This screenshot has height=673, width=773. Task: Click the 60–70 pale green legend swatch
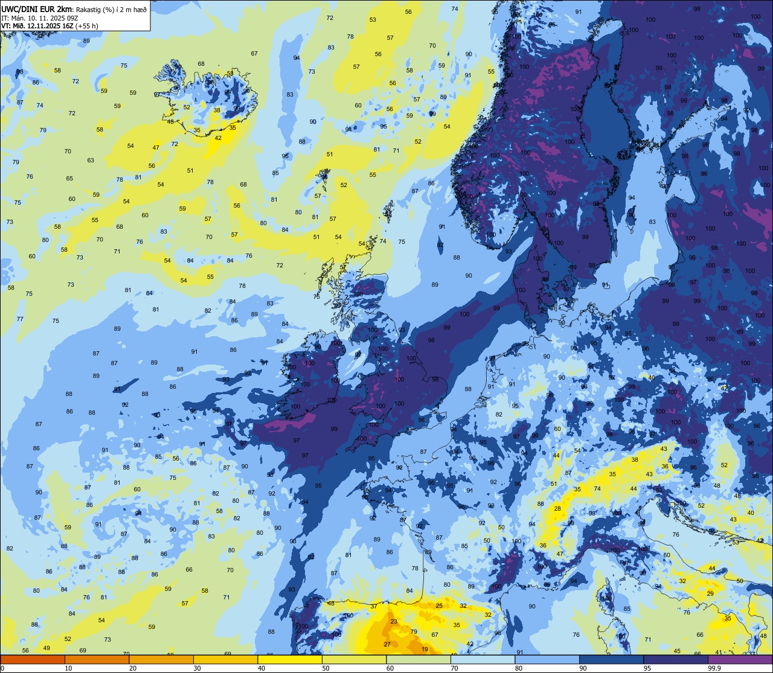(x=419, y=659)
